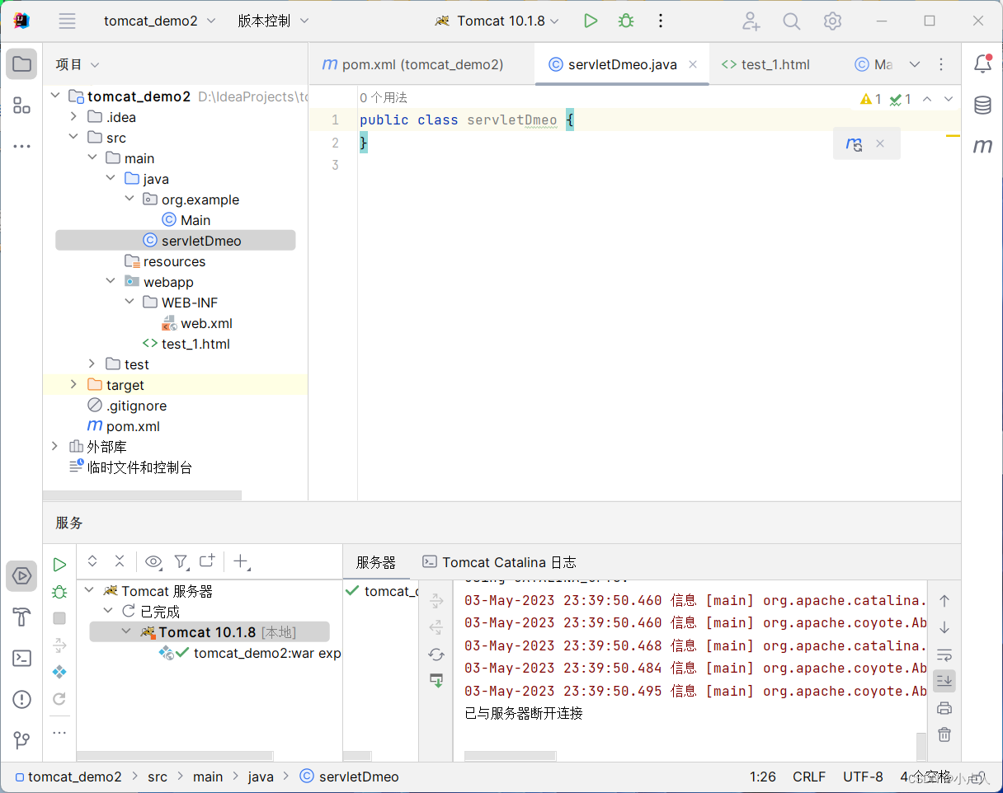Image resolution: width=1003 pixels, height=793 pixels.
Task: Switch to the pom.xml tab
Action: pyautogui.click(x=421, y=63)
